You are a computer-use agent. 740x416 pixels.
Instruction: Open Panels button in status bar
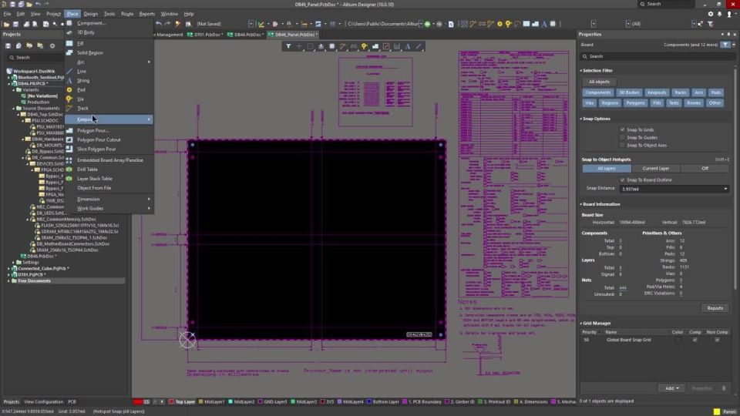click(x=730, y=411)
